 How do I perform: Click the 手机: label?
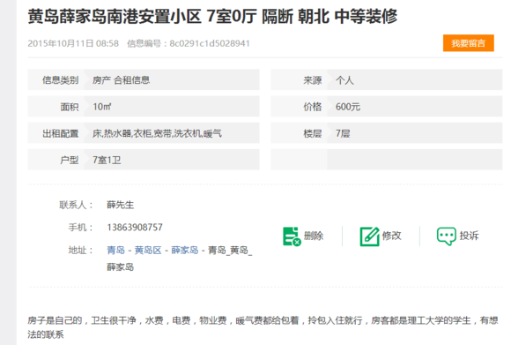tap(80, 228)
